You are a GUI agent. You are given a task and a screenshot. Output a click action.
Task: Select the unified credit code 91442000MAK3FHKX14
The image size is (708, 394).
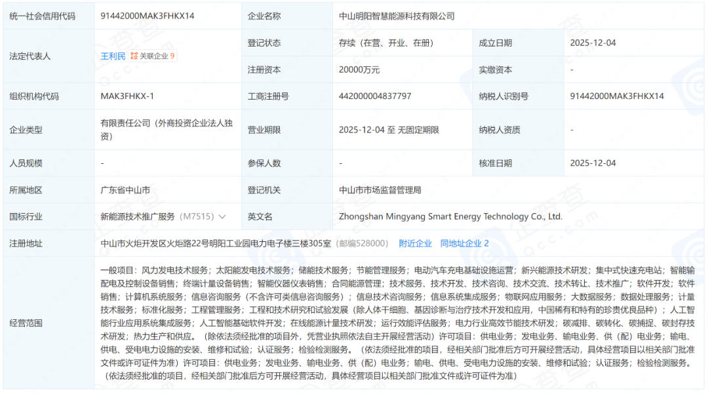click(x=147, y=16)
